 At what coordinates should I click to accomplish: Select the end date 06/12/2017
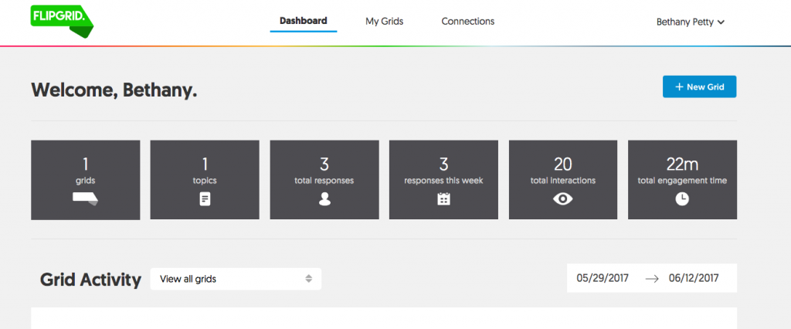point(694,279)
